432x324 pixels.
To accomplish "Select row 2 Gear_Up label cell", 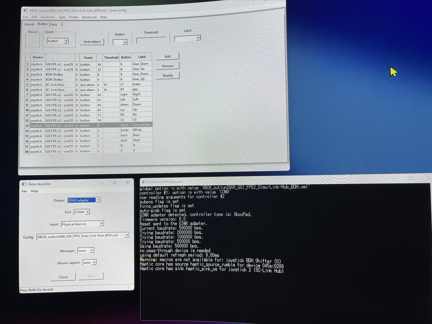I will point(142,69).
